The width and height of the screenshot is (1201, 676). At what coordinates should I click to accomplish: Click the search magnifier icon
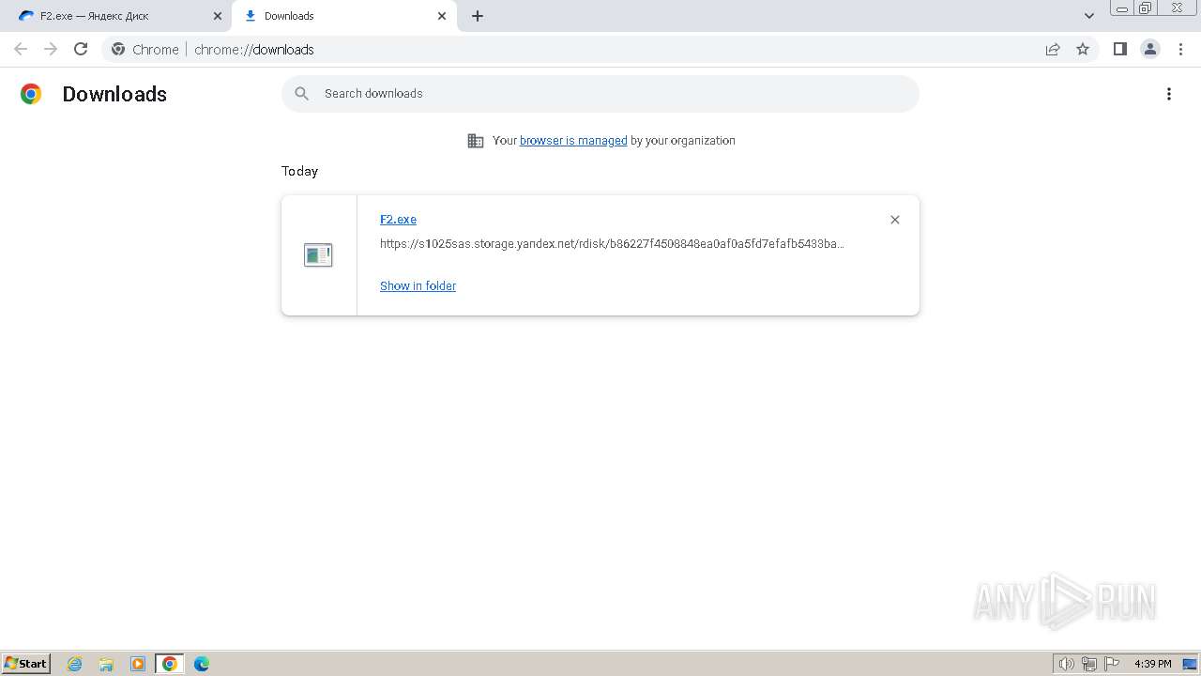tap(302, 94)
